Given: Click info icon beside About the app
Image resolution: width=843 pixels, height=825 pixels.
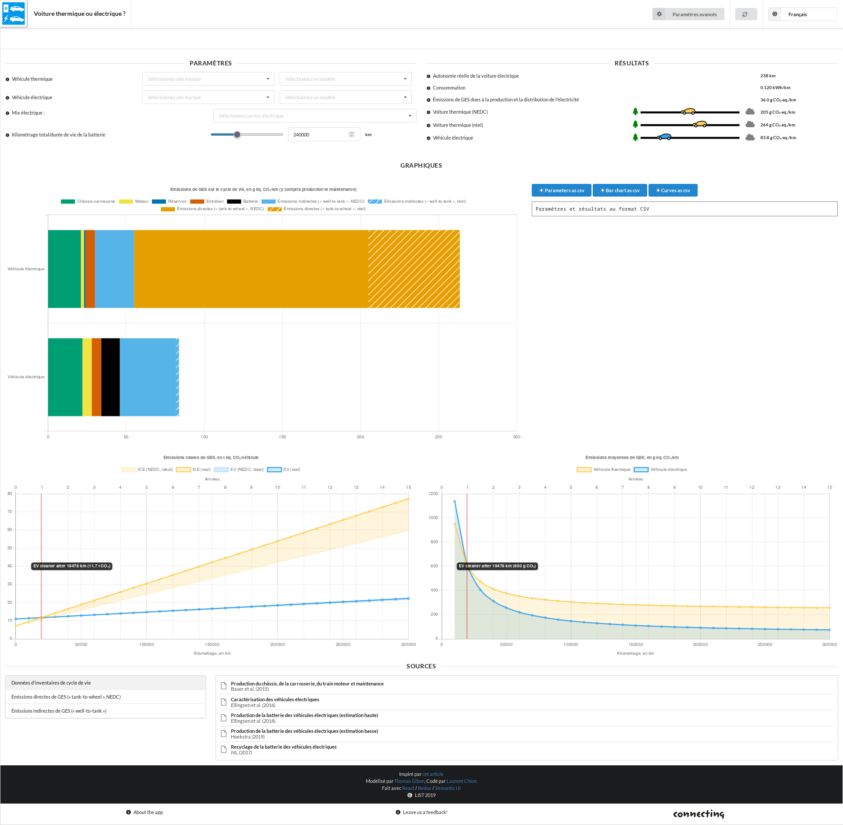Looking at the screenshot, I should pyautogui.click(x=128, y=812).
